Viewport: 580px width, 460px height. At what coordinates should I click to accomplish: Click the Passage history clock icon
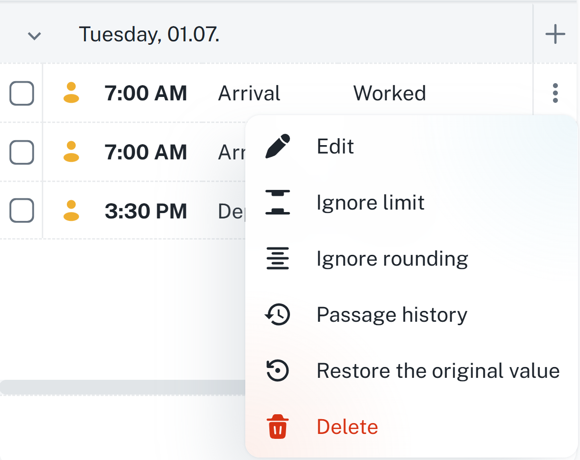tap(278, 314)
